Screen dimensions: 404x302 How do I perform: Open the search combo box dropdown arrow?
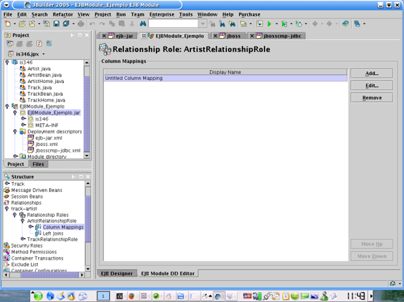coord(203,24)
